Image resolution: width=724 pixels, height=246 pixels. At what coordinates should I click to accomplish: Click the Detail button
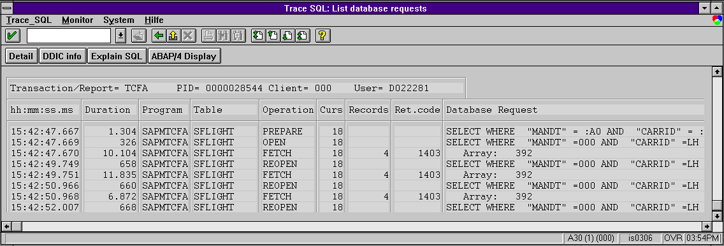click(x=21, y=56)
